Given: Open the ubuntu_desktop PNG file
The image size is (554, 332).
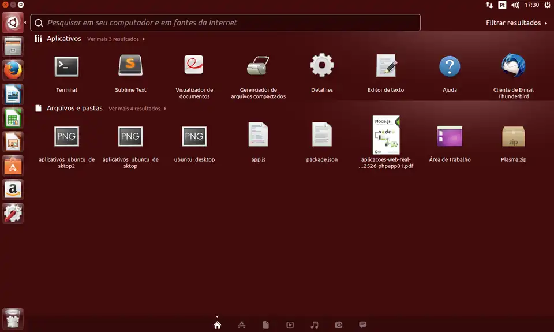Looking at the screenshot, I should (194, 136).
